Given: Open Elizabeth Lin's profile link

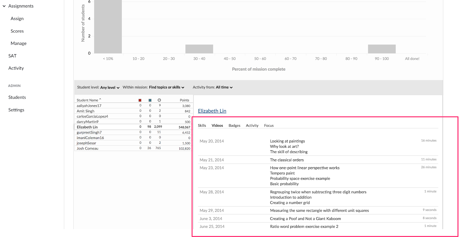Looking at the screenshot, I should (x=212, y=111).
